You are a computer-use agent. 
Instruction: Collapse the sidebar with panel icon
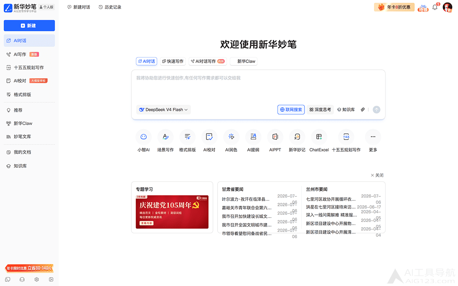51,280
